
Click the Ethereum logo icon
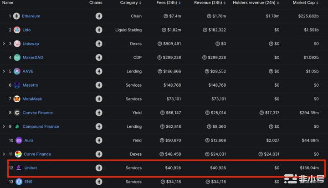tap(16, 16)
